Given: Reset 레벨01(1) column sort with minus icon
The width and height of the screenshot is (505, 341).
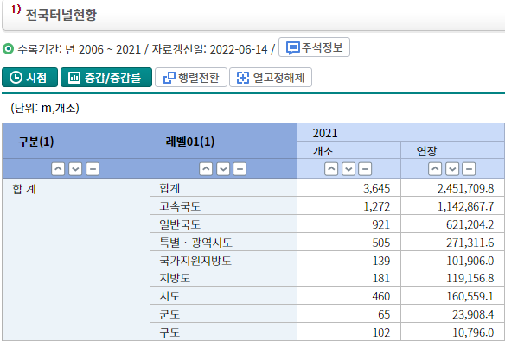Looking at the screenshot, I should (x=240, y=169).
